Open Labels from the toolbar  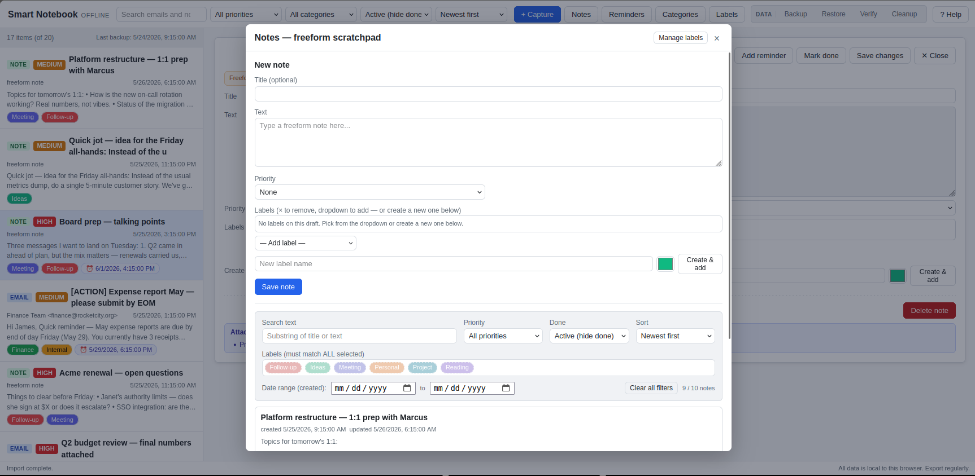(x=726, y=15)
